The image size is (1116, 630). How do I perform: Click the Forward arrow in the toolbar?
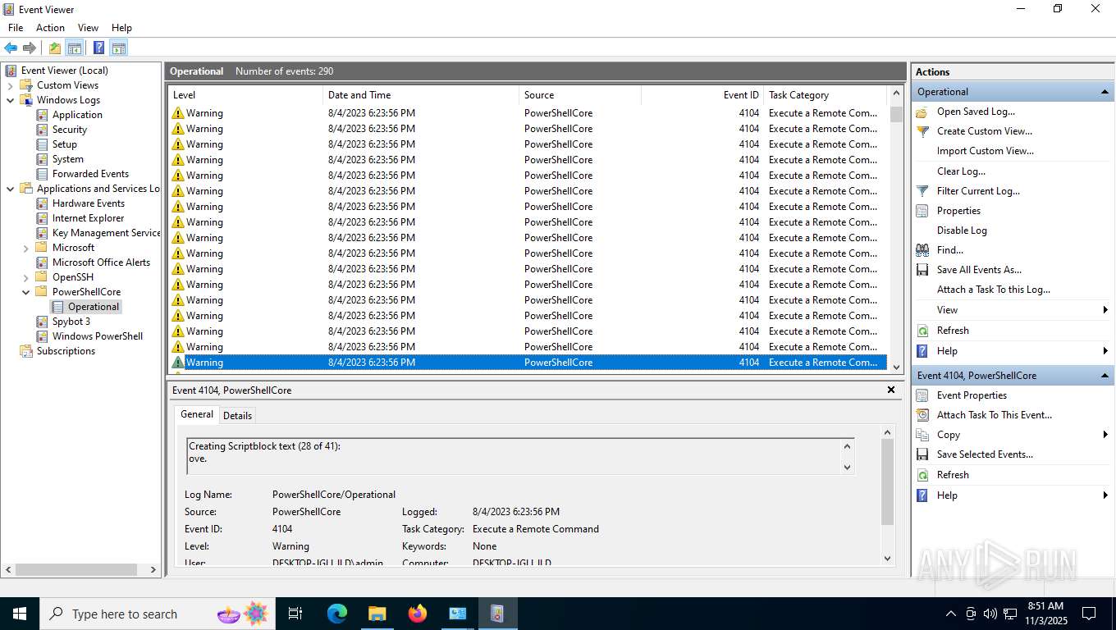click(x=30, y=48)
